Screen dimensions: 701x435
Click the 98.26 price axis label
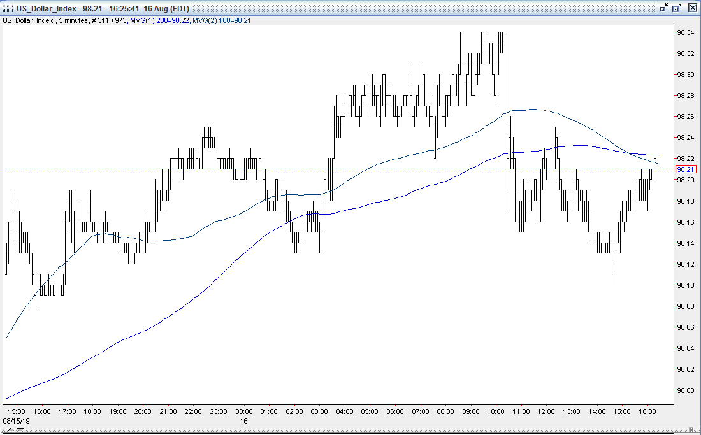point(685,117)
